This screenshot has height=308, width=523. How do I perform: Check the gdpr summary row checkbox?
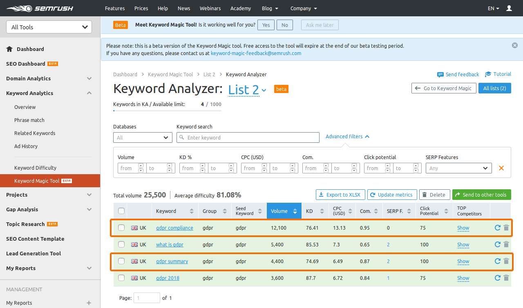pos(121,261)
